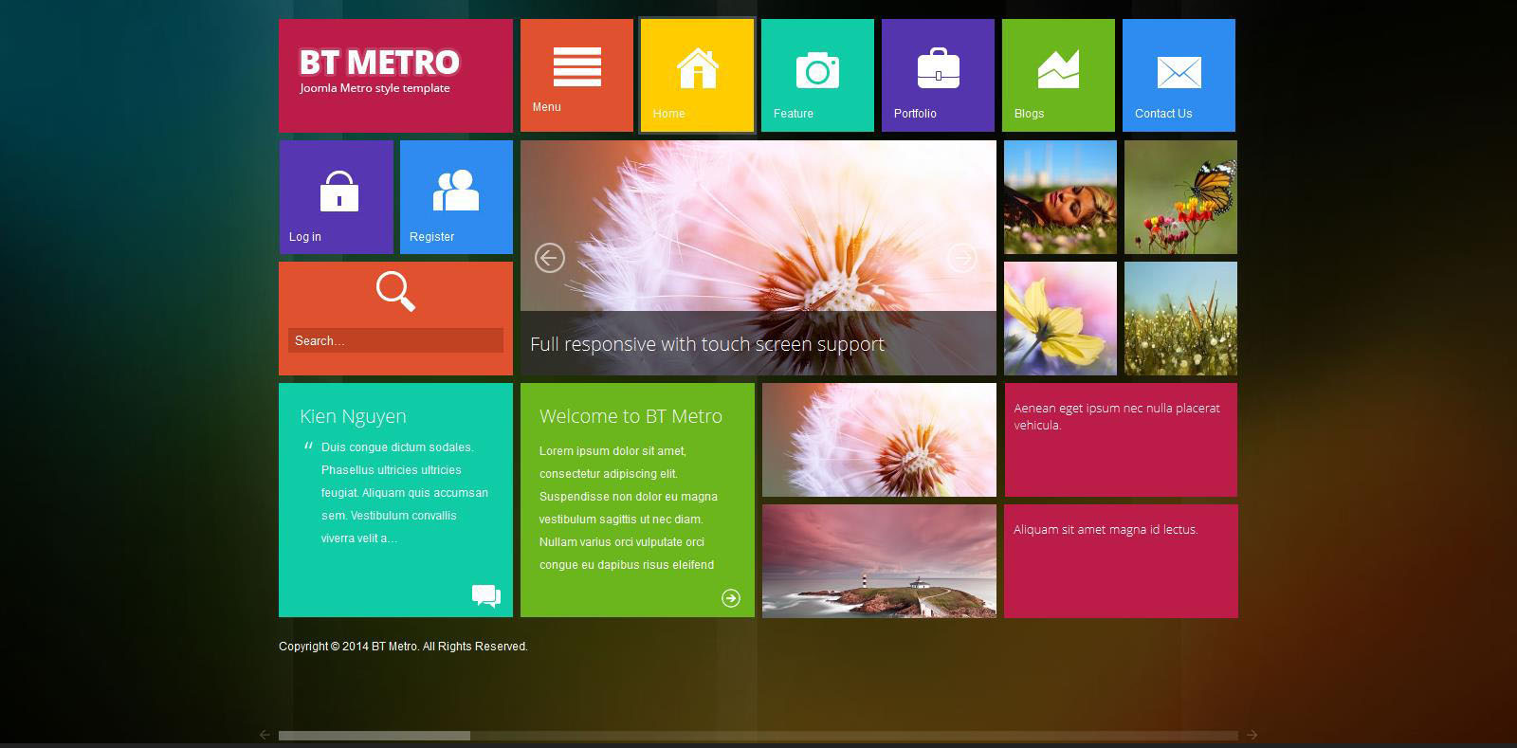The width and height of the screenshot is (1517, 748).
Task: Click the 'Duis congue dictum sodales' quote text
Action: tap(405, 493)
